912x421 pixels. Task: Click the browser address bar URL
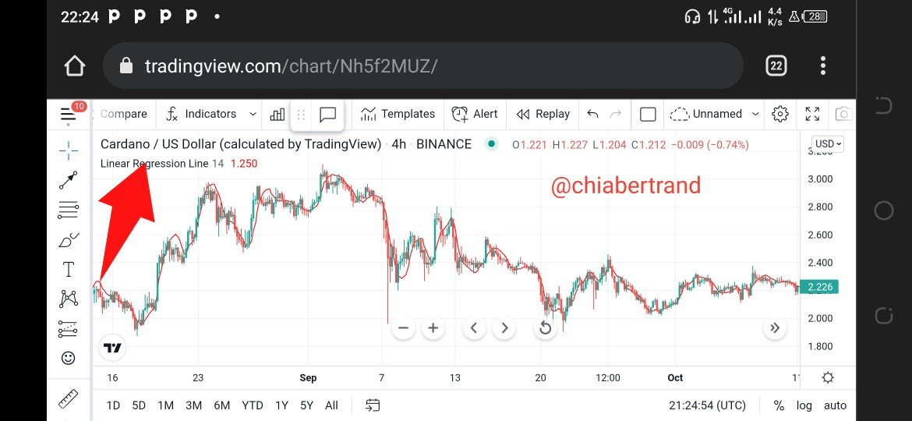(x=291, y=66)
